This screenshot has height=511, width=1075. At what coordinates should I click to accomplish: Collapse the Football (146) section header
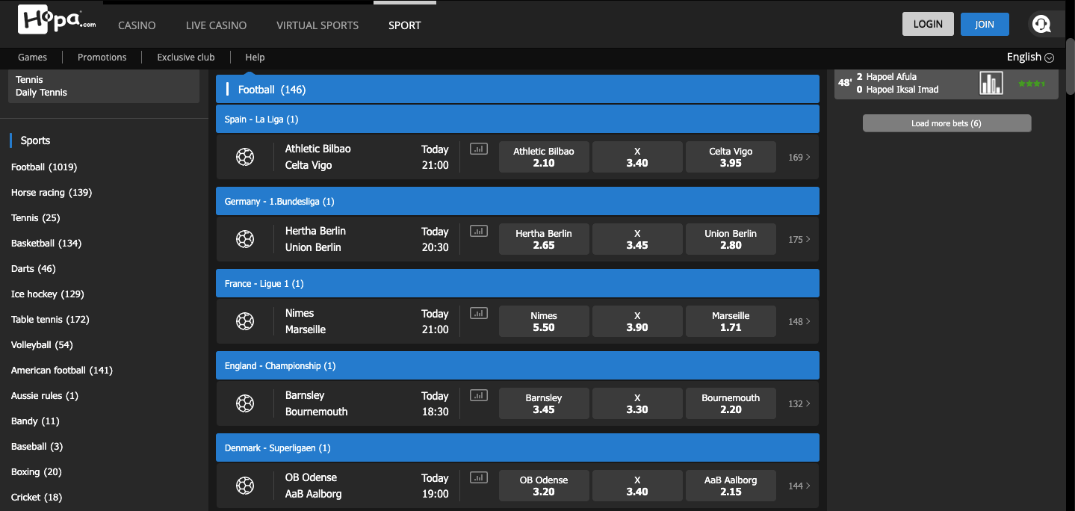(x=518, y=89)
